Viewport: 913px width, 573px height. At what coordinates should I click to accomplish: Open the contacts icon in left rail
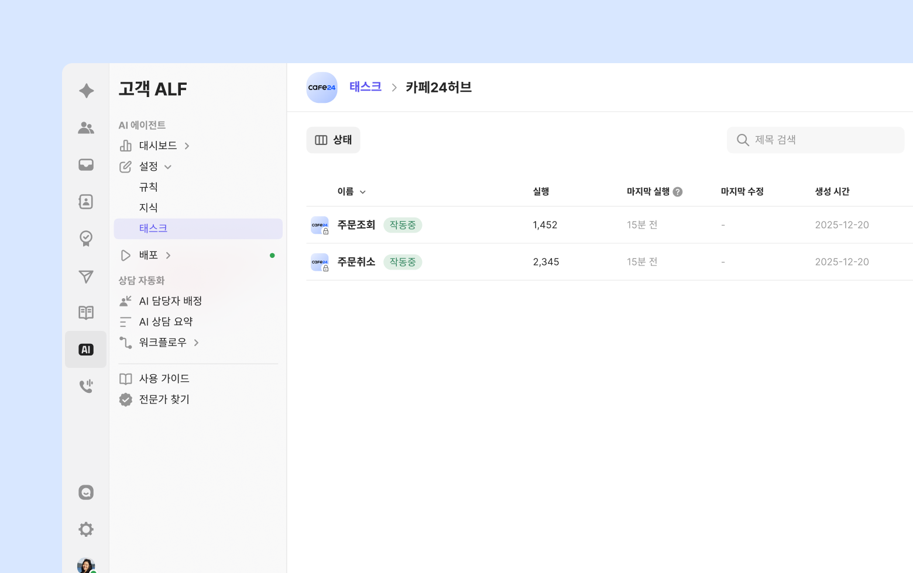coord(86,202)
